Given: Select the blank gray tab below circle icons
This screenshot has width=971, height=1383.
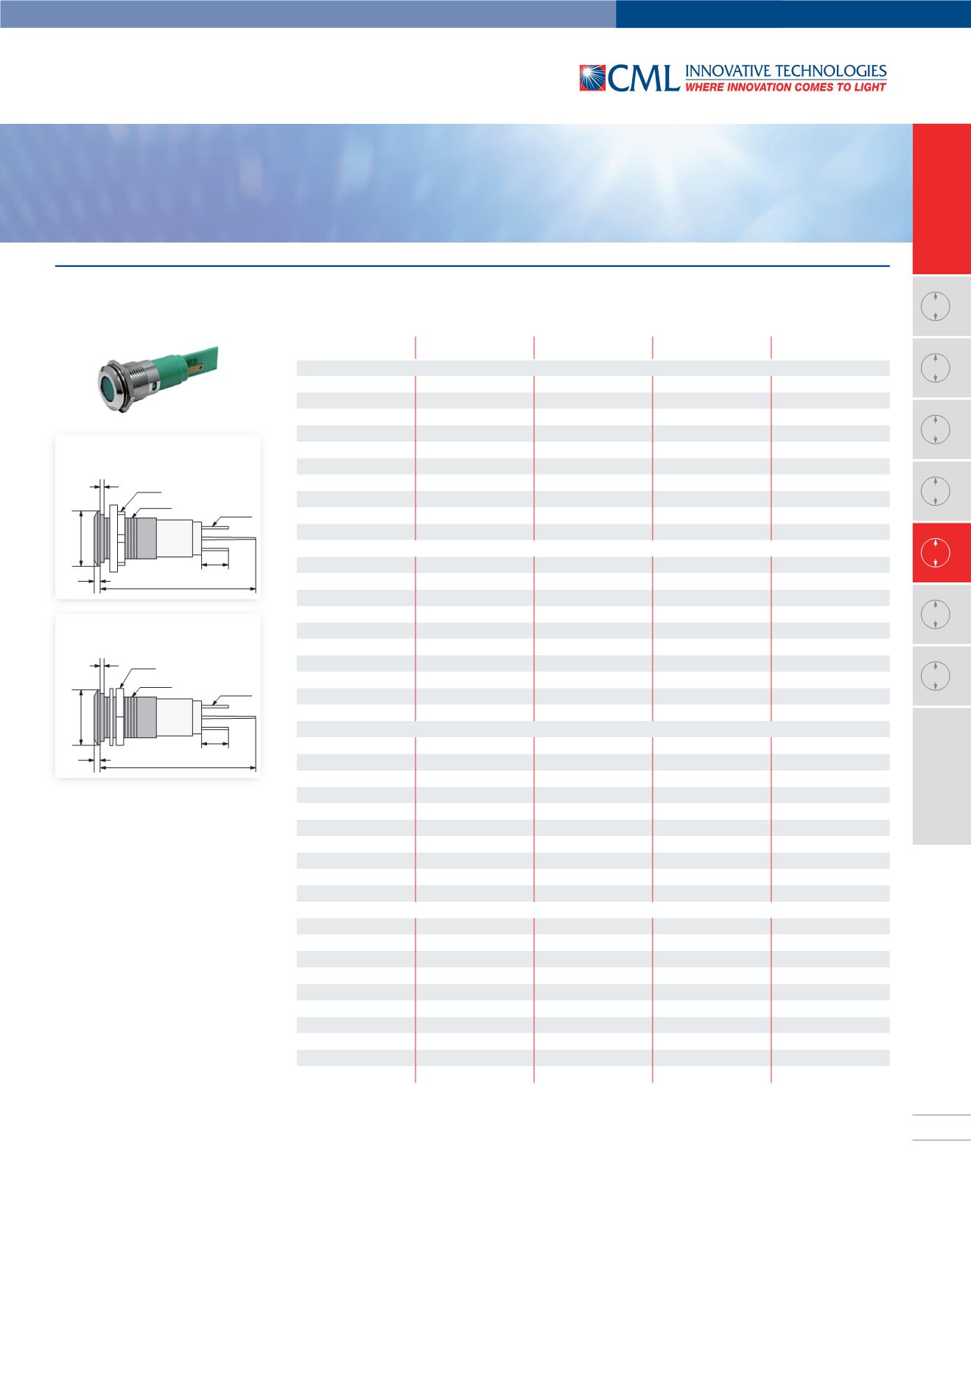Looking at the screenshot, I should (942, 776).
